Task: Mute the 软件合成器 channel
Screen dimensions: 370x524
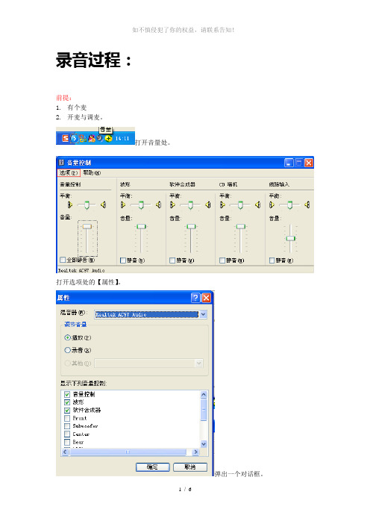Action: coord(172,261)
